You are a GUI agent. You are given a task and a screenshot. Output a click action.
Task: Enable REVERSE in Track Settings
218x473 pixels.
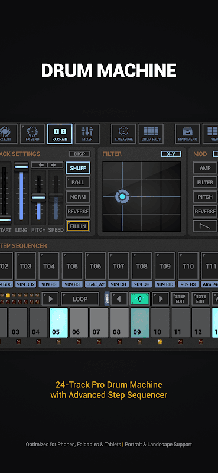click(x=78, y=212)
